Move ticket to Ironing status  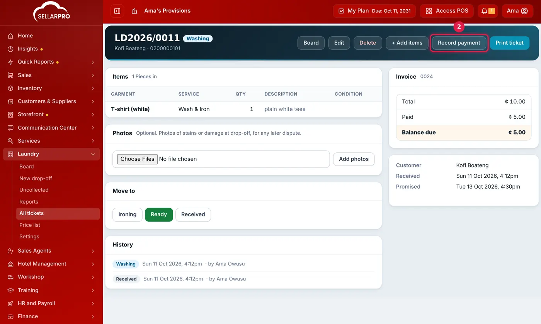pyautogui.click(x=128, y=214)
